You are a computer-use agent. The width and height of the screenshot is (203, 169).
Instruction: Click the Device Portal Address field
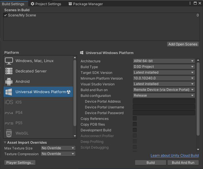point(164,101)
